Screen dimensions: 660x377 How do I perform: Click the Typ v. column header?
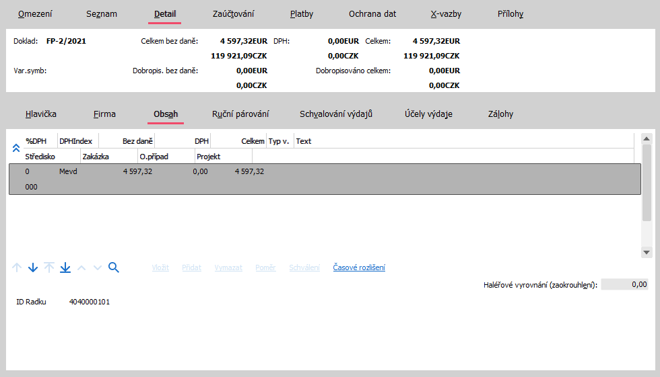coord(280,141)
